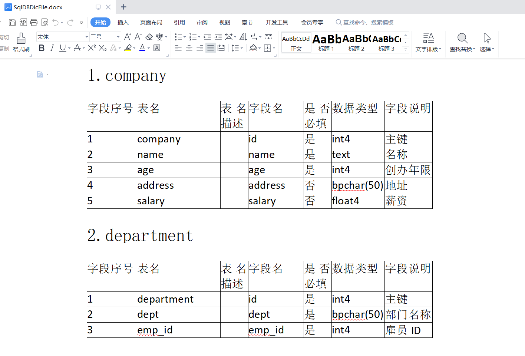Align text left
The height and width of the screenshot is (356, 525).
(178, 48)
